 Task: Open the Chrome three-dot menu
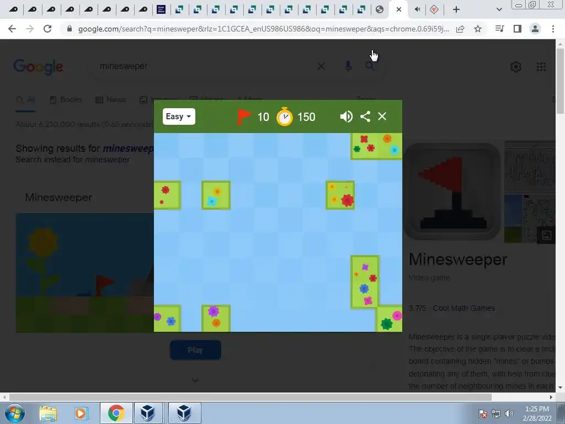[553, 29]
